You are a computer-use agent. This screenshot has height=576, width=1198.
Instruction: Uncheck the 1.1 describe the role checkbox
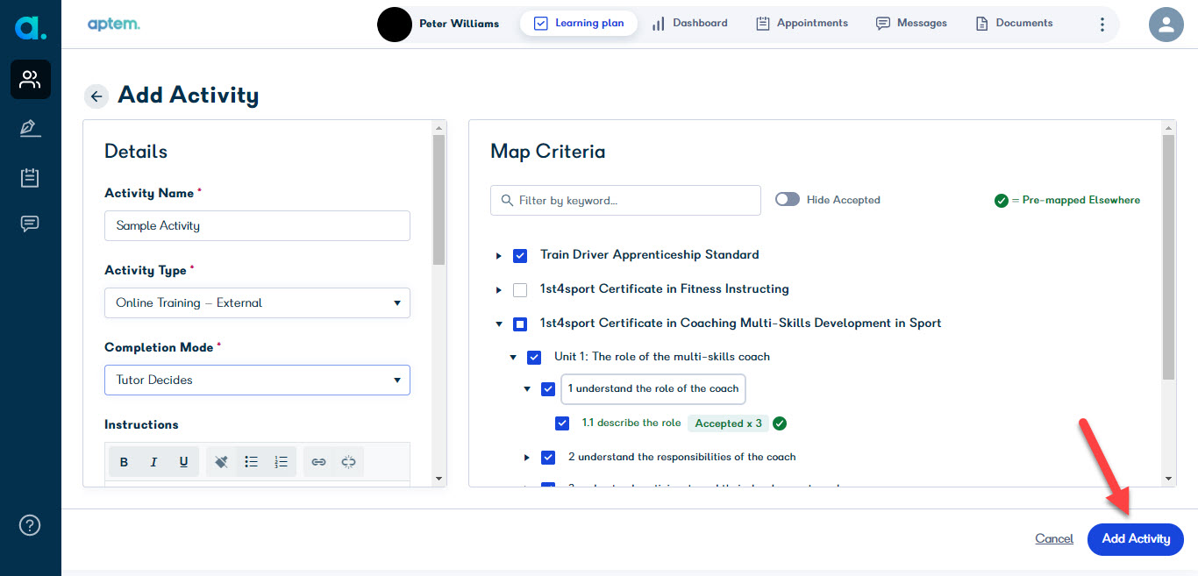click(x=562, y=423)
